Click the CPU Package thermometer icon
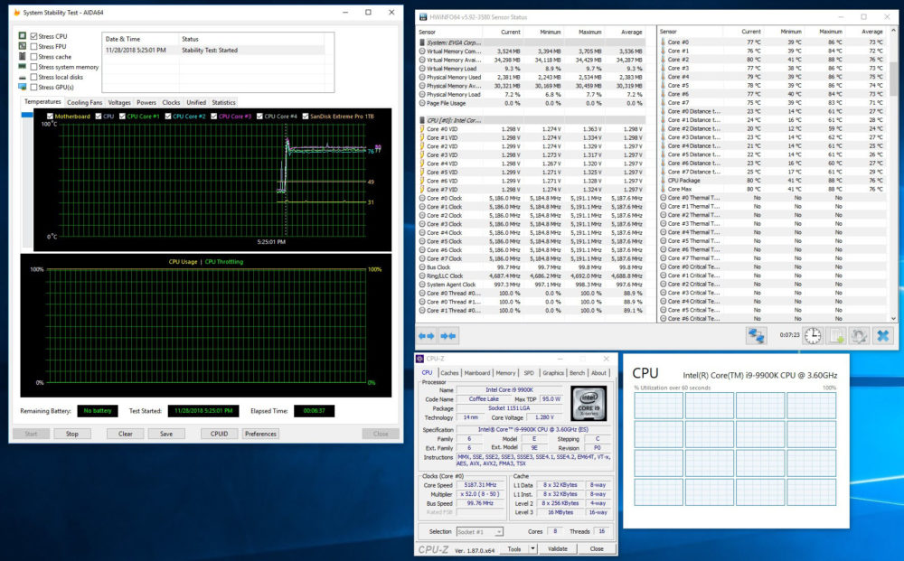The width and height of the screenshot is (904, 561). (x=663, y=181)
